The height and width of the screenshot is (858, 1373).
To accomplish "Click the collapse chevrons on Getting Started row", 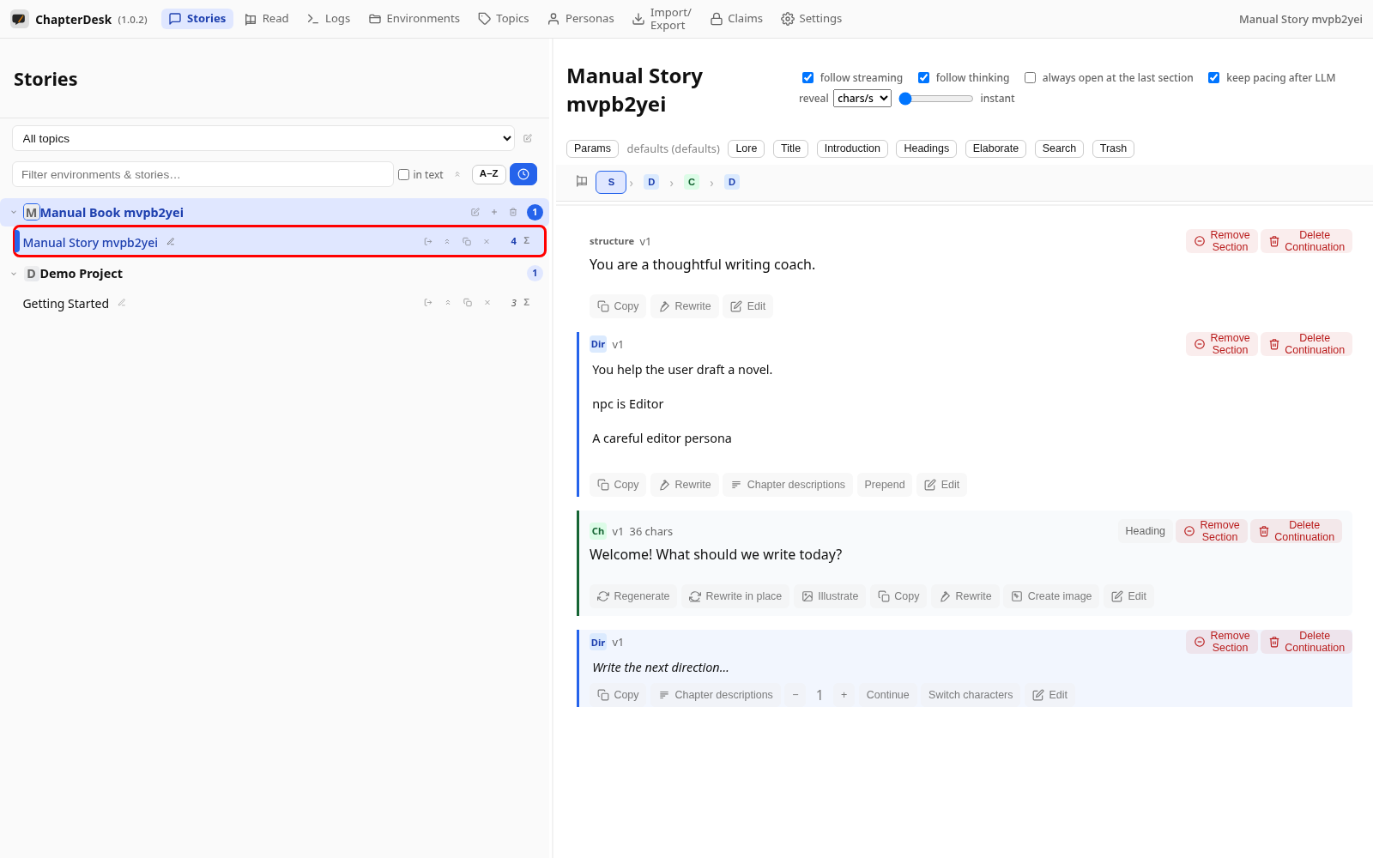I will click(448, 303).
